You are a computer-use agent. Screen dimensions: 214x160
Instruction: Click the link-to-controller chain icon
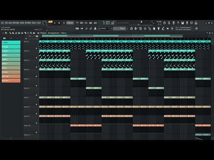point(91,28)
